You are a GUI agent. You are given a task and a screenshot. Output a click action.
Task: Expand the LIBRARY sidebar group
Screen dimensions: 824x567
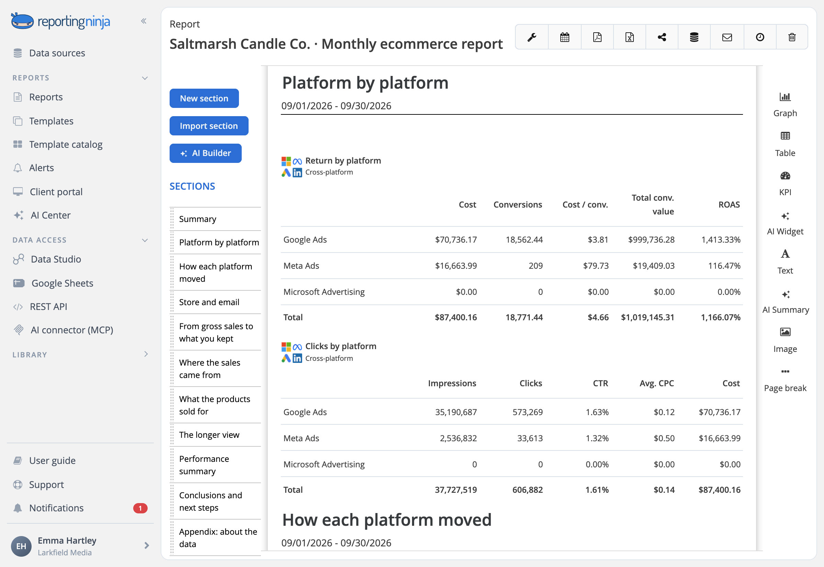(x=146, y=354)
